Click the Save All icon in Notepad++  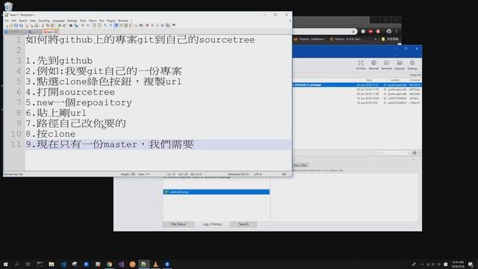pos(22,25)
